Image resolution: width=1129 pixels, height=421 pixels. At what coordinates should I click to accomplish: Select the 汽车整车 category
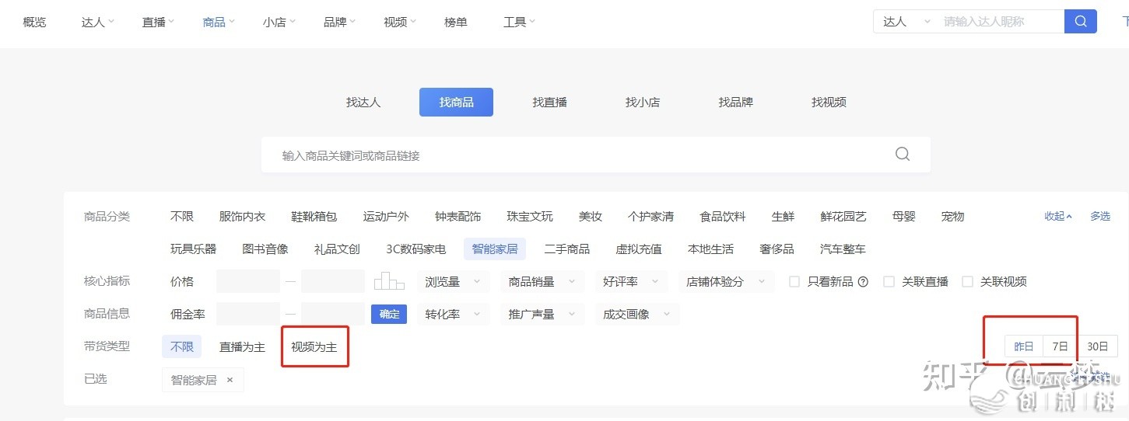[x=843, y=249]
